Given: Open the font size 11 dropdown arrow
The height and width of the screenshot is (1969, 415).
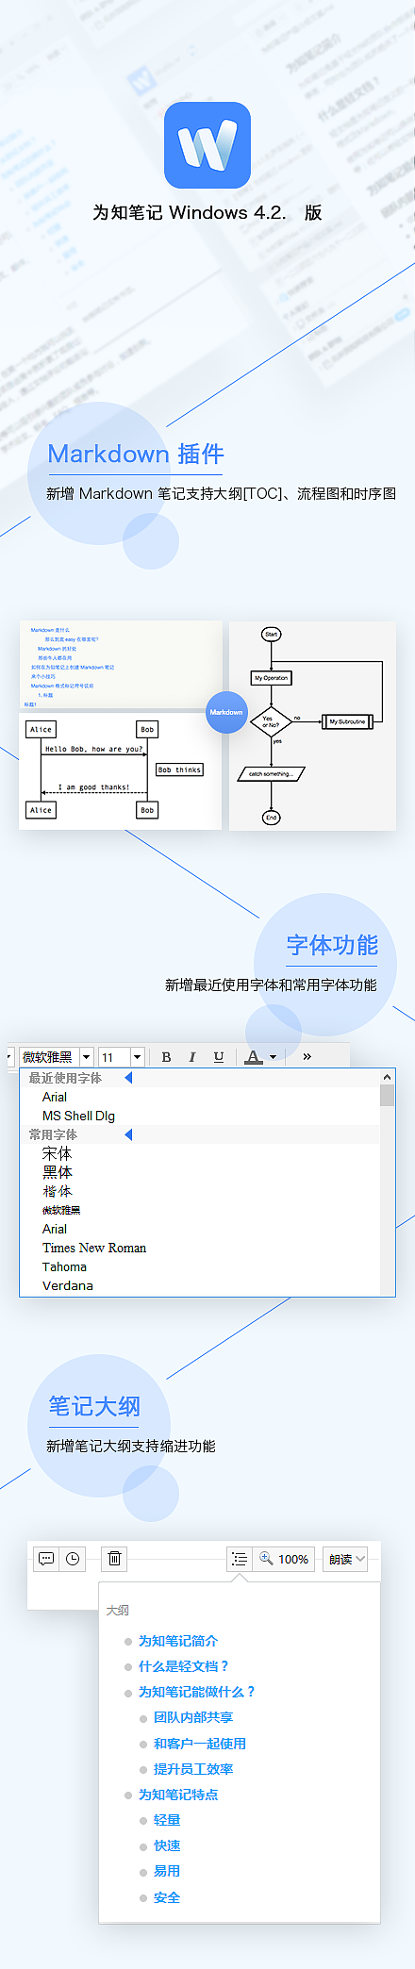Looking at the screenshot, I should (x=137, y=1057).
